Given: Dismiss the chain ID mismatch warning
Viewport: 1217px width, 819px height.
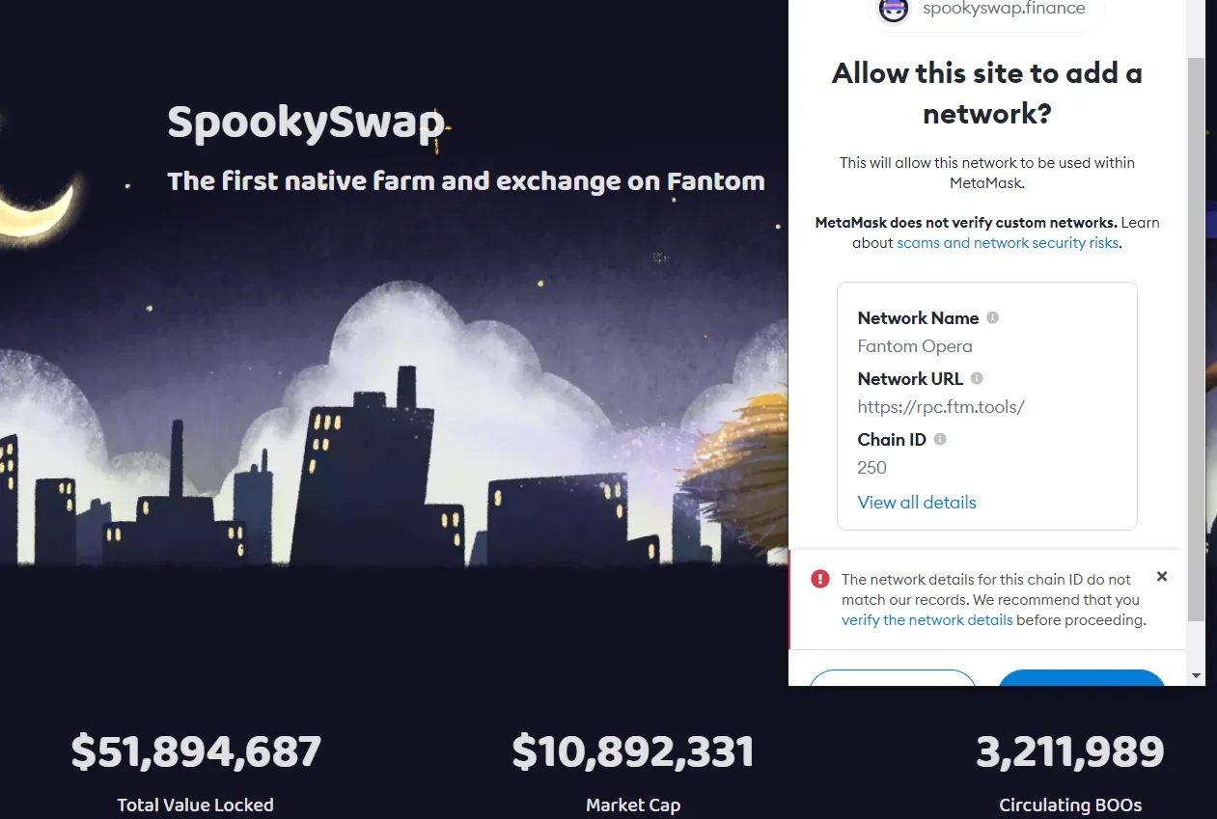Looking at the screenshot, I should (1162, 576).
